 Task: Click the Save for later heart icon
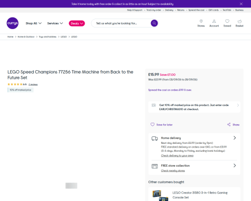(x=153, y=124)
